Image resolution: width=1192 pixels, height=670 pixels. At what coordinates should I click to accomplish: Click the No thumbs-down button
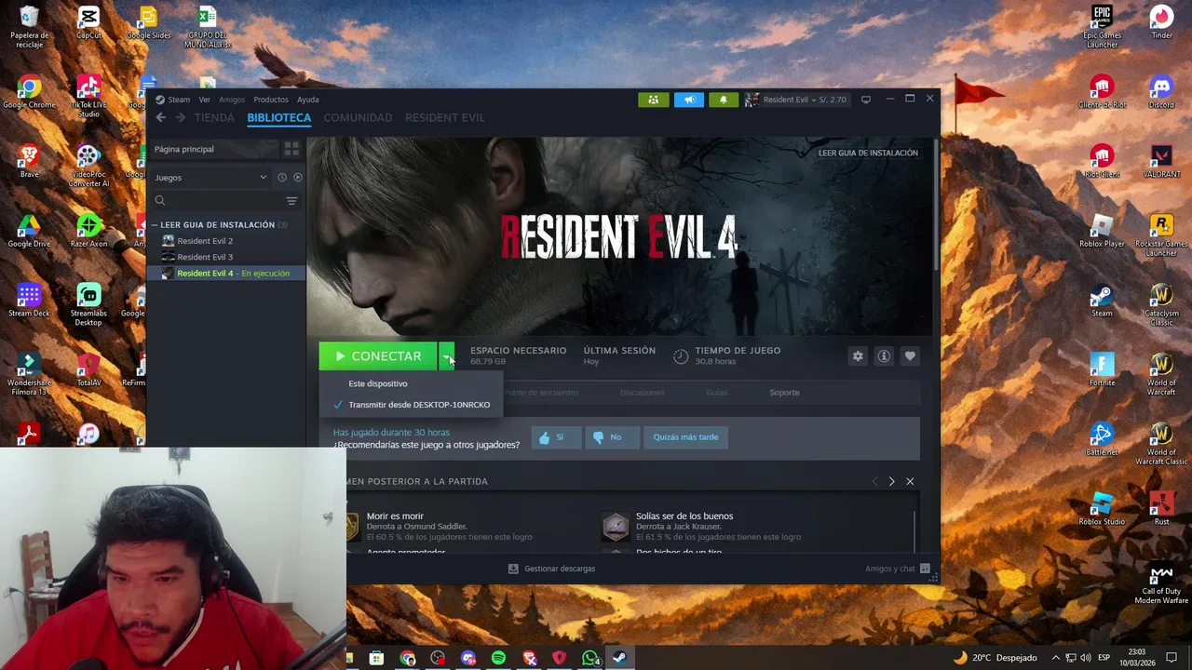pyautogui.click(x=612, y=437)
